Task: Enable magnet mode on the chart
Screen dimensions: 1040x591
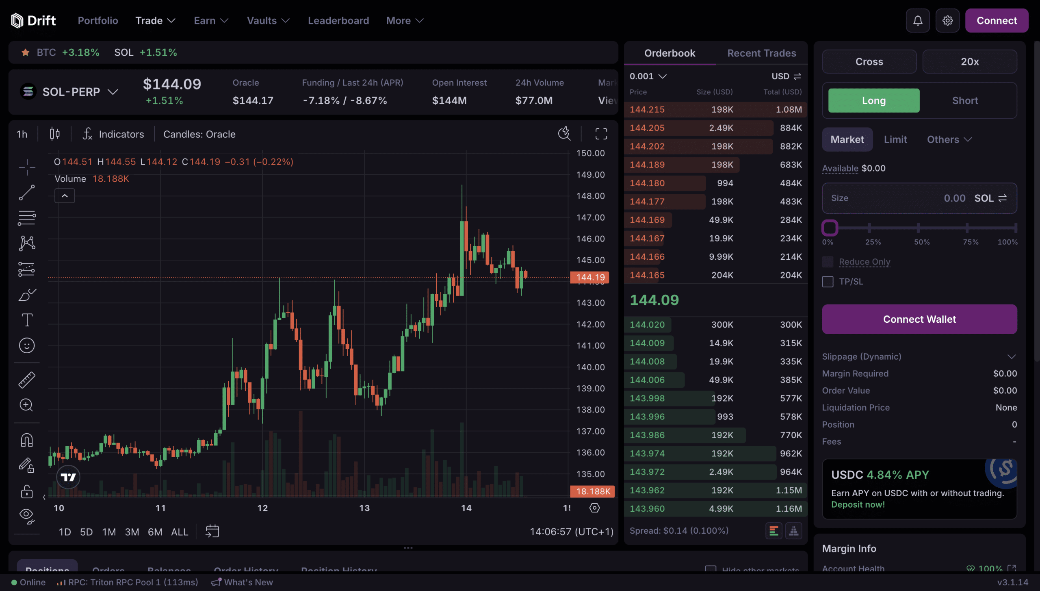Action: point(26,439)
